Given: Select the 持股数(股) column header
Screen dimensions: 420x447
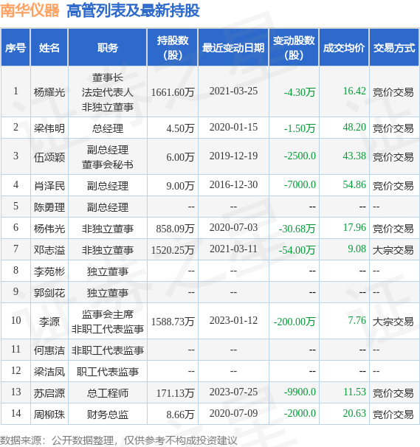Looking at the screenshot, I should point(173,48).
